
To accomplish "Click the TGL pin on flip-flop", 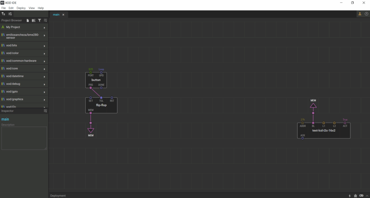I will click(101, 98).
